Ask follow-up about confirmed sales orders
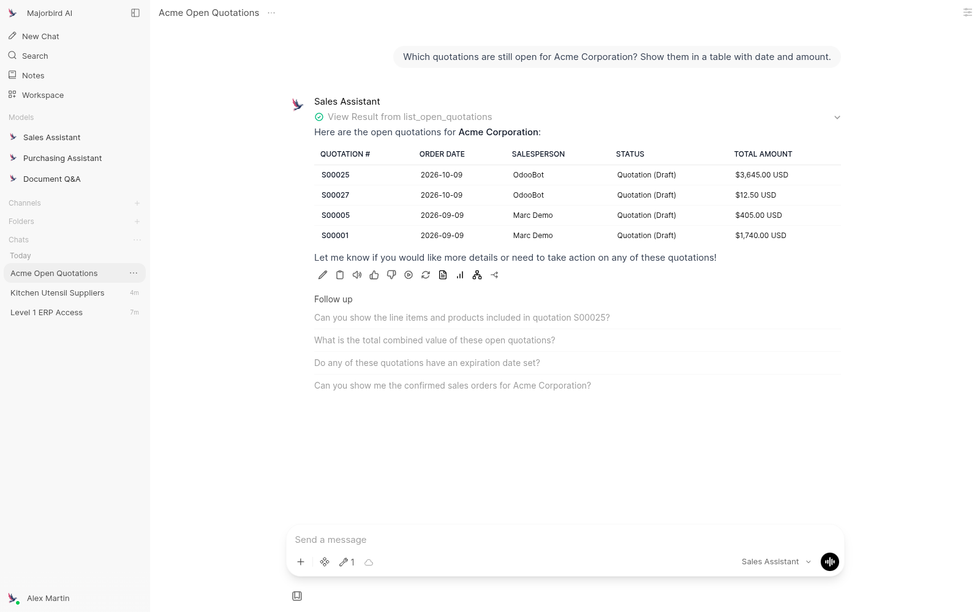 click(578, 386)
